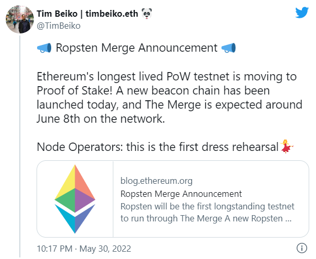Image resolution: width=316 pixels, height=259 pixels.
Task: Open the Ropsten Merge Announcement card title
Action: [181, 194]
